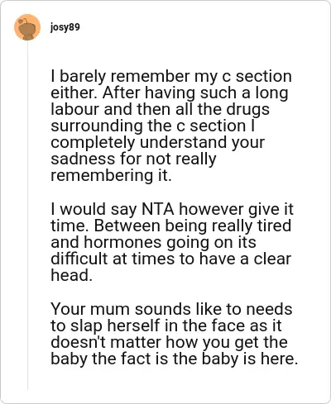
Task: Click the word 'herself' in the last paragraph
Action: pos(133,326)
